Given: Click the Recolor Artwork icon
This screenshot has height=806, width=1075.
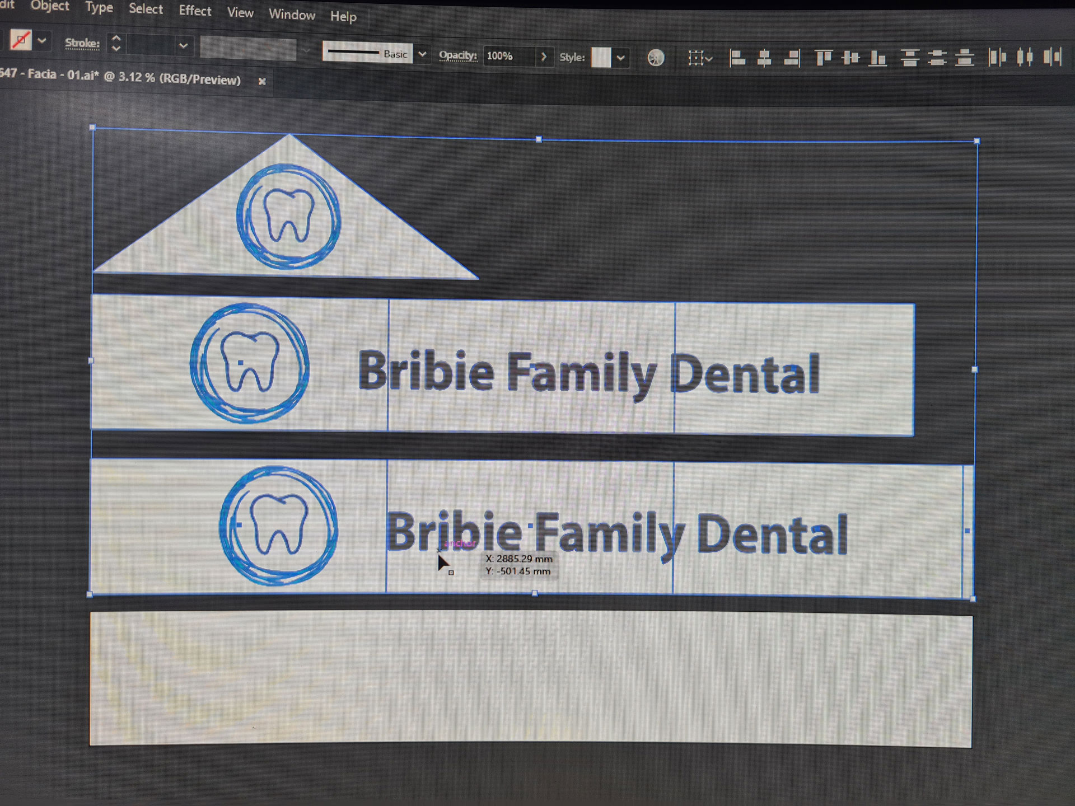Looking at the screenshot, I should pos(656,58).
